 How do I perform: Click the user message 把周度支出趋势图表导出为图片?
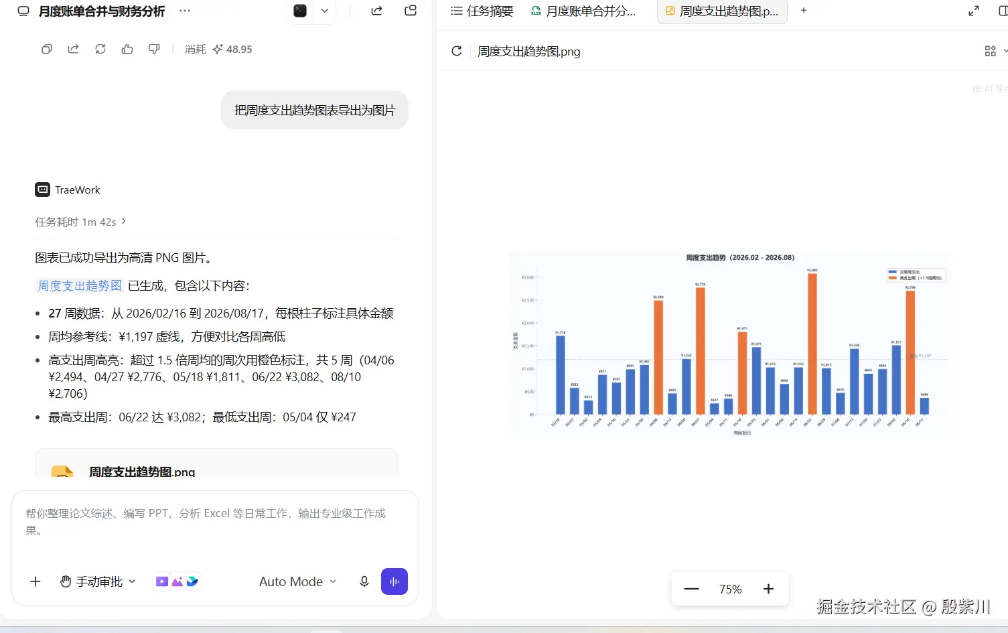click(x=315, y=110)
